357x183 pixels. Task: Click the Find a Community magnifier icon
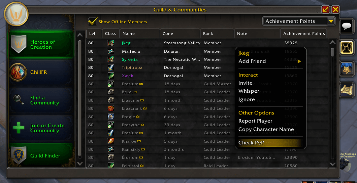click(19, 100)
